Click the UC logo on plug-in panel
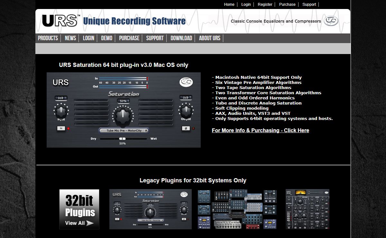Screen dimensions: 386x238 click(x=186, y=82)
